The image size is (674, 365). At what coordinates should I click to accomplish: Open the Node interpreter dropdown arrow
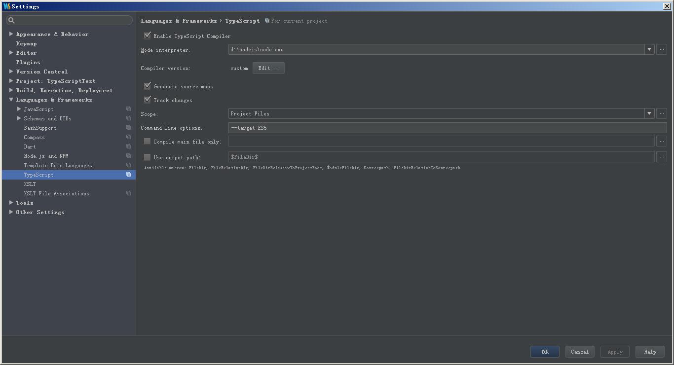click(x=649, y=49)
